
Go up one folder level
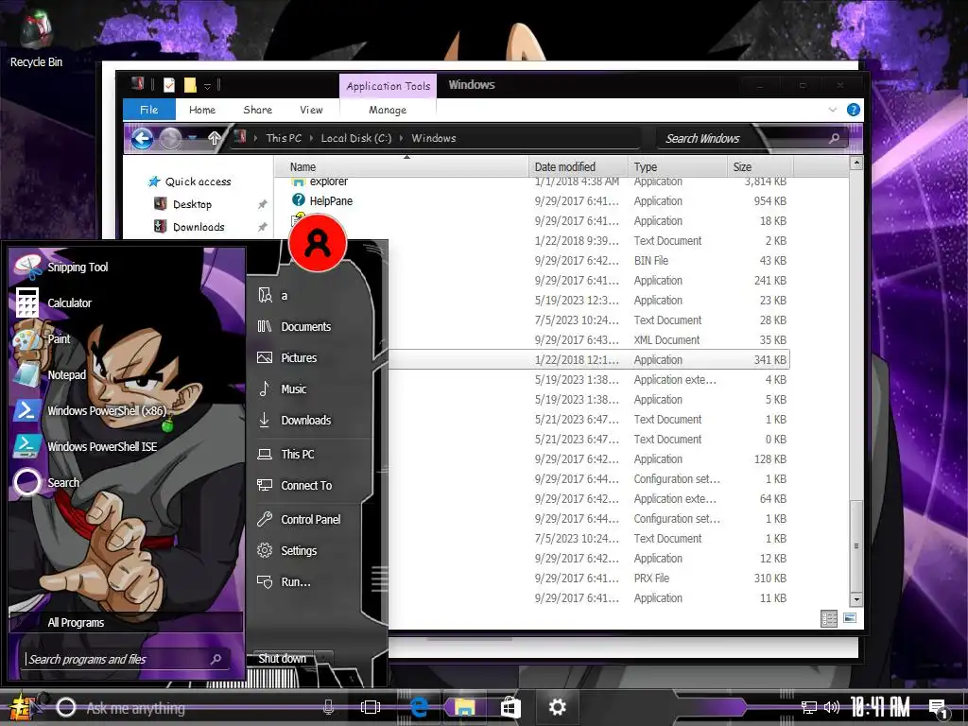(214, 138)
